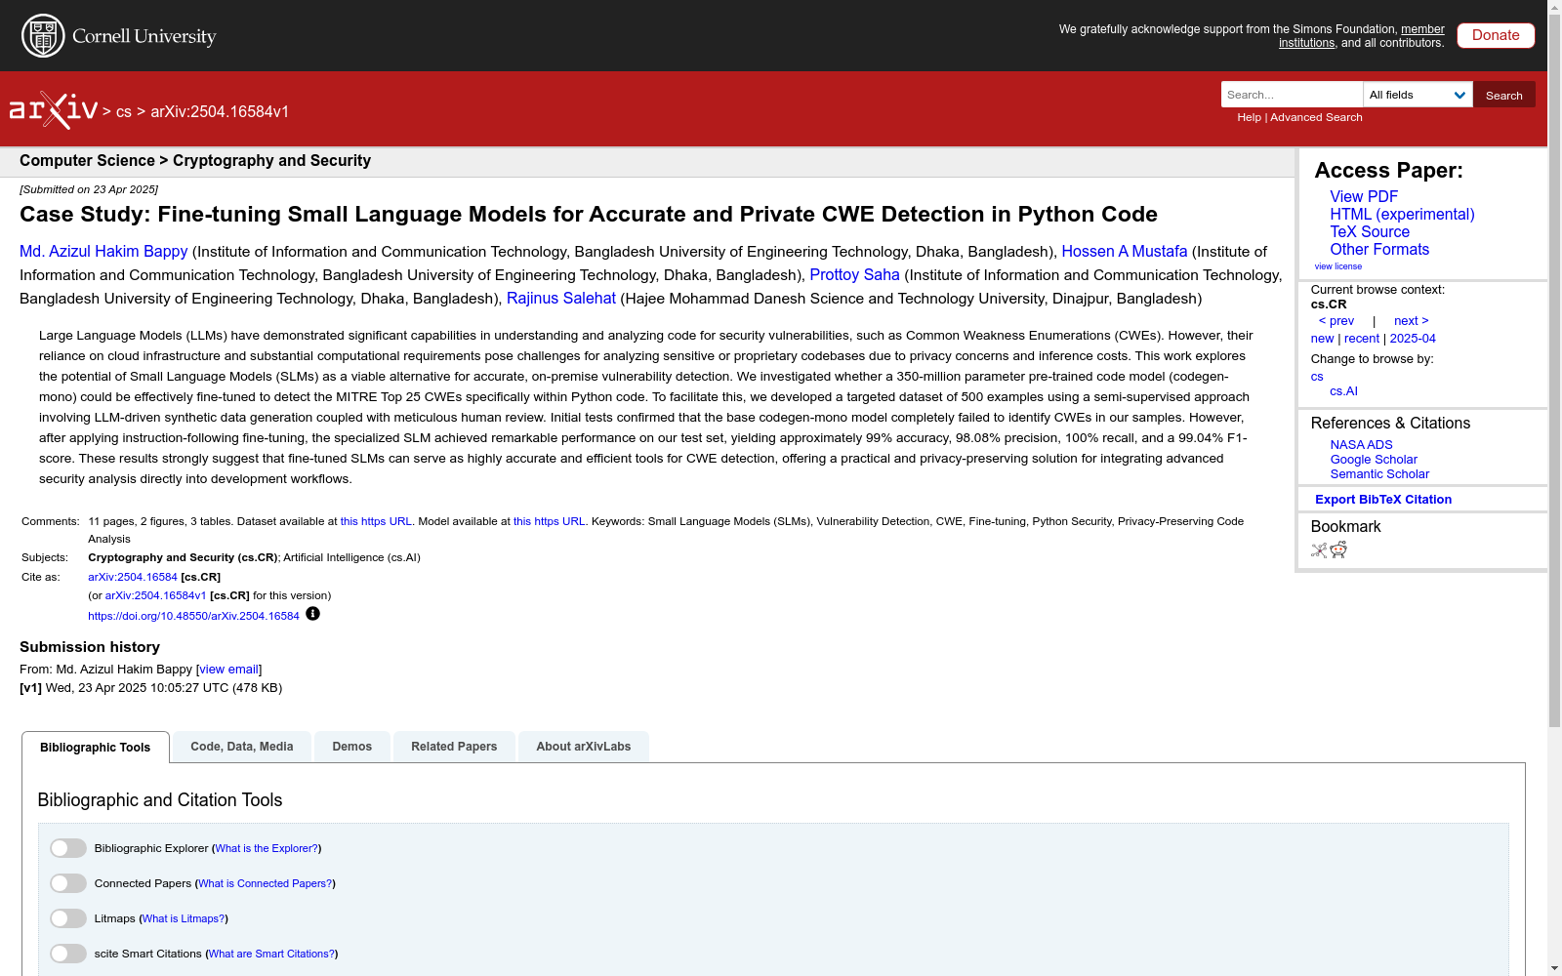Open the arXiv:2504.16584v1 version link
Viewport: 1562px width, 976px height.
click(x=155, y=596)
